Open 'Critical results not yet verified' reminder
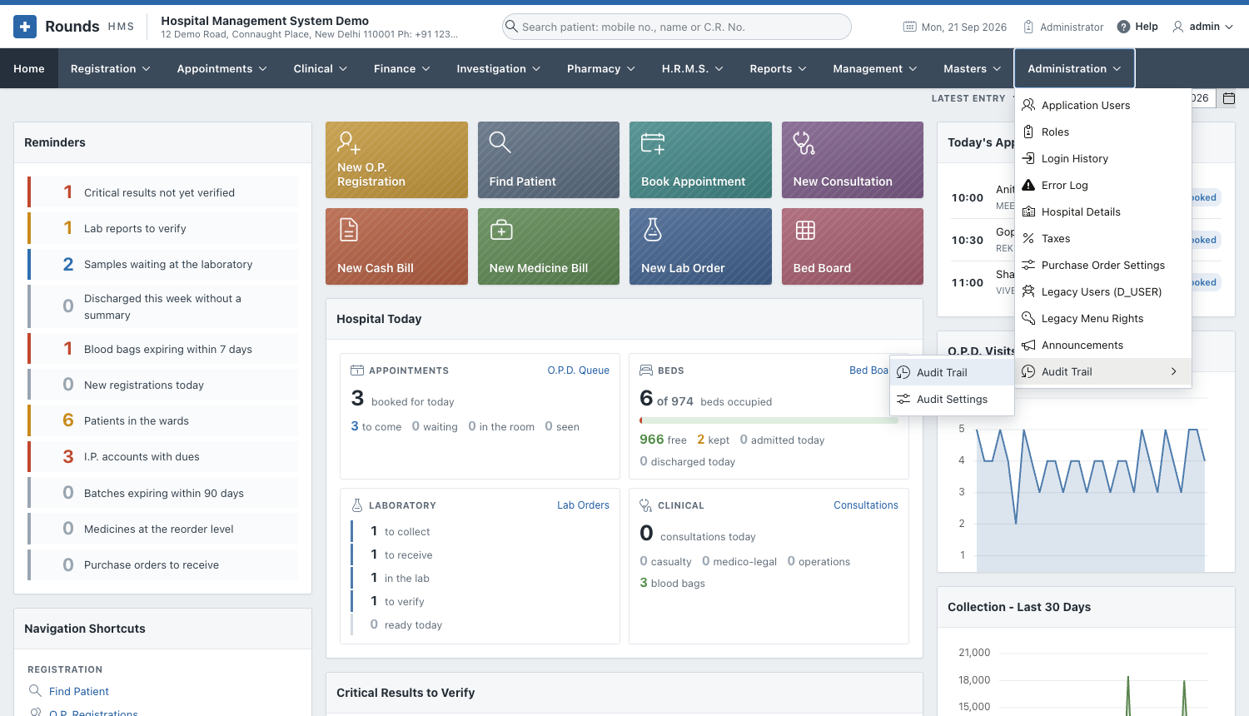 162,192
